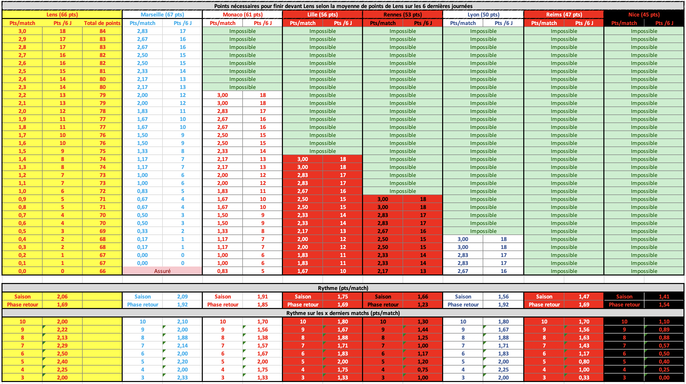This screenshot has width=686, height=384.
Task: Click the "Rythme sur les x derniers matchs" header
Action: tap(343, 313)
